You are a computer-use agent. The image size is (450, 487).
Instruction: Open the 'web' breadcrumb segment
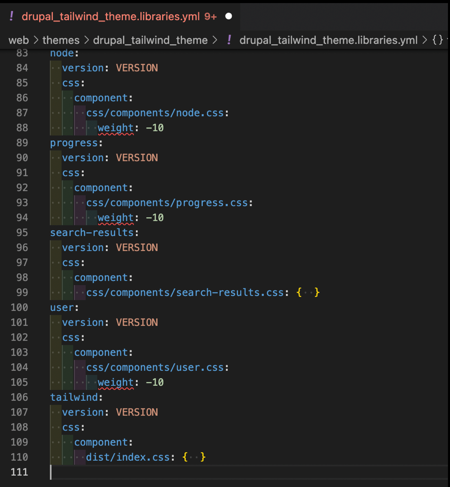point(18,40)
